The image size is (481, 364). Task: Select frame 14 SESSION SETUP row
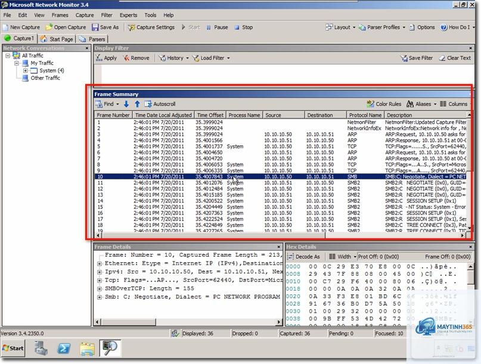tap(281, 201)
